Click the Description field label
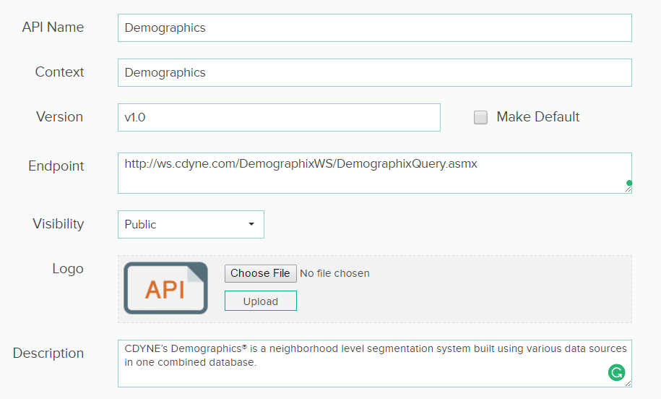Viewport: 661px width, 399px height. [x=48, y=353]
